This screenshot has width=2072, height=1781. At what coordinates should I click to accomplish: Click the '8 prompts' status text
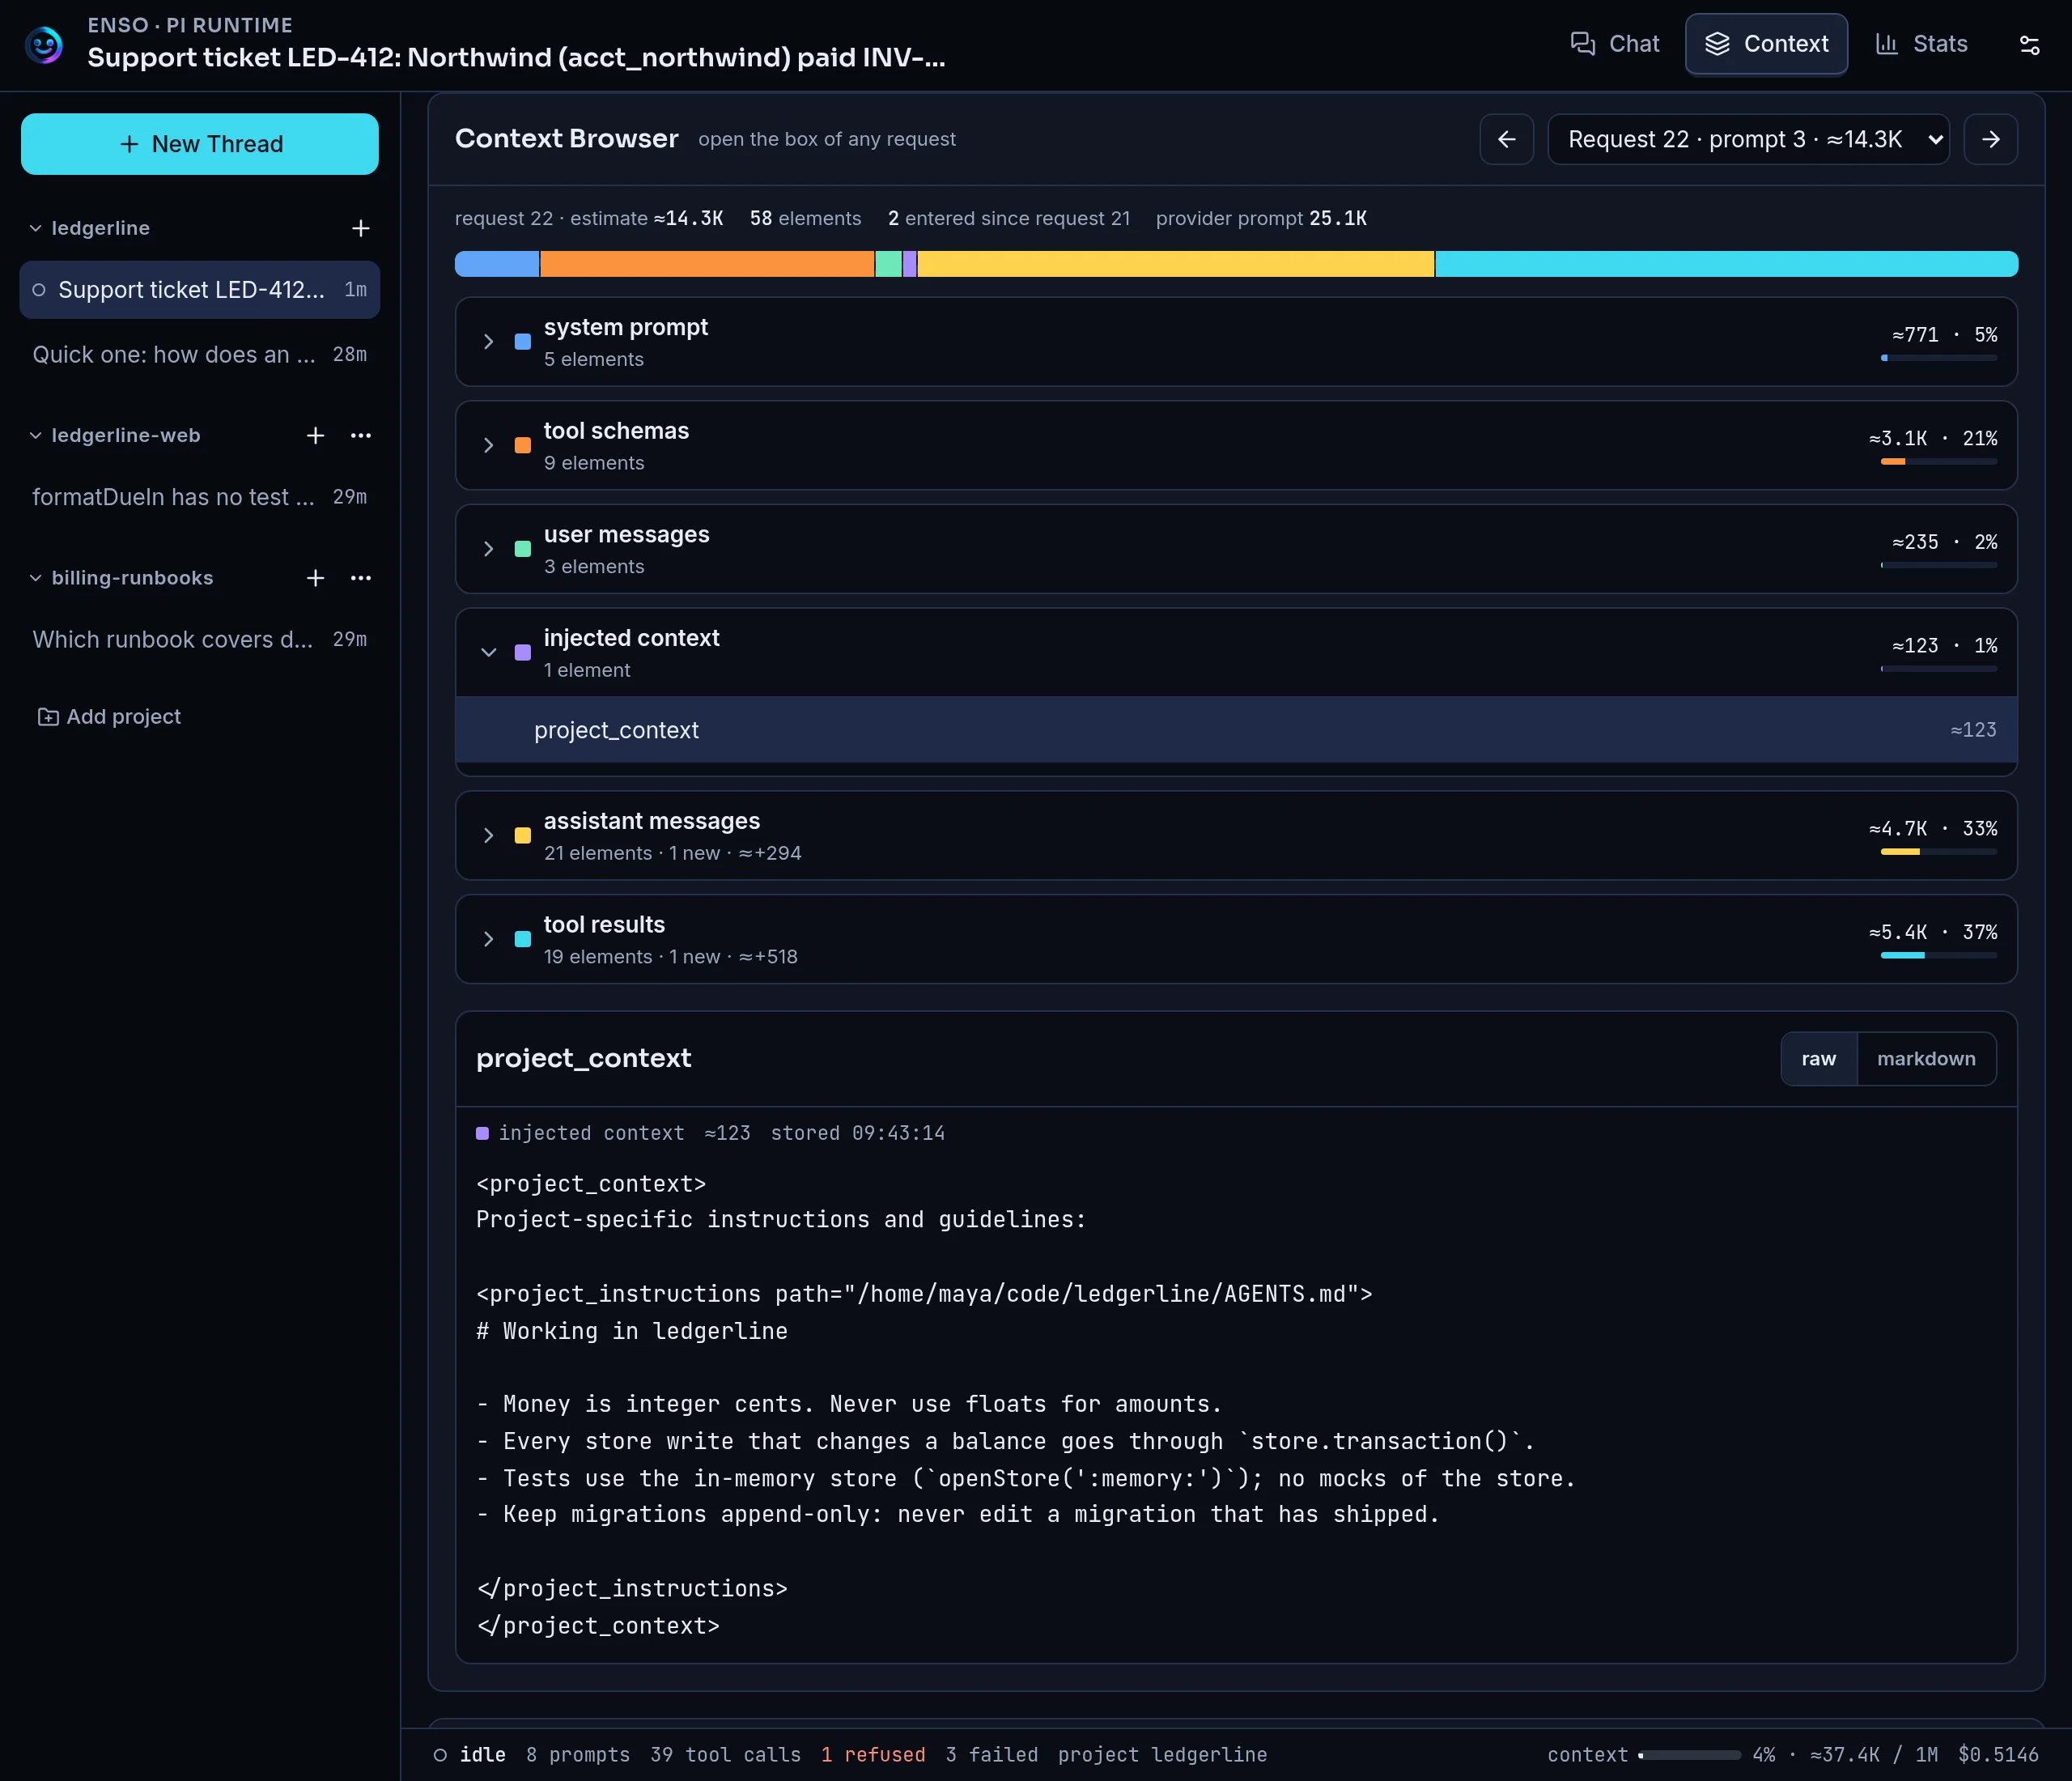pyautogui.click(x=578, y=1755)
